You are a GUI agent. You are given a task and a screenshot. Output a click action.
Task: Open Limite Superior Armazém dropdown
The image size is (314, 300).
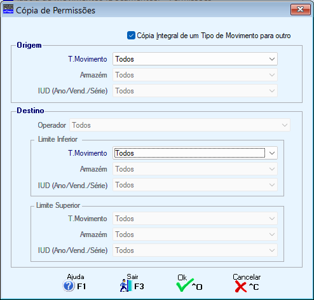click(x=195, y=235)
